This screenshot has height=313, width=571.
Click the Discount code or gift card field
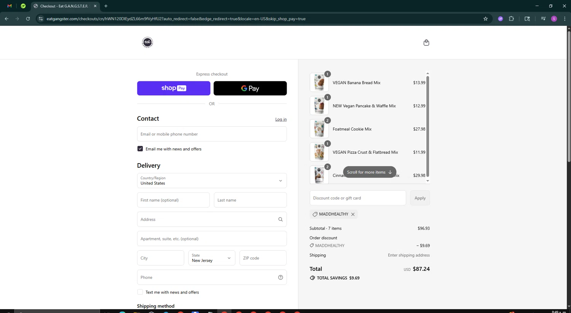point(357,198)
